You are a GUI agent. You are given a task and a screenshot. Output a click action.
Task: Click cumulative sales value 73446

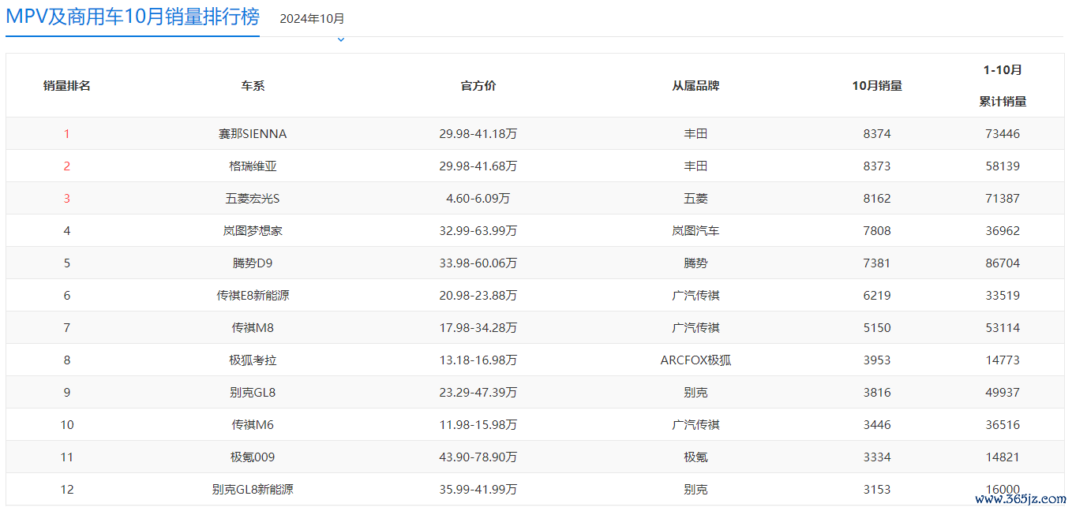point(1003,134)
